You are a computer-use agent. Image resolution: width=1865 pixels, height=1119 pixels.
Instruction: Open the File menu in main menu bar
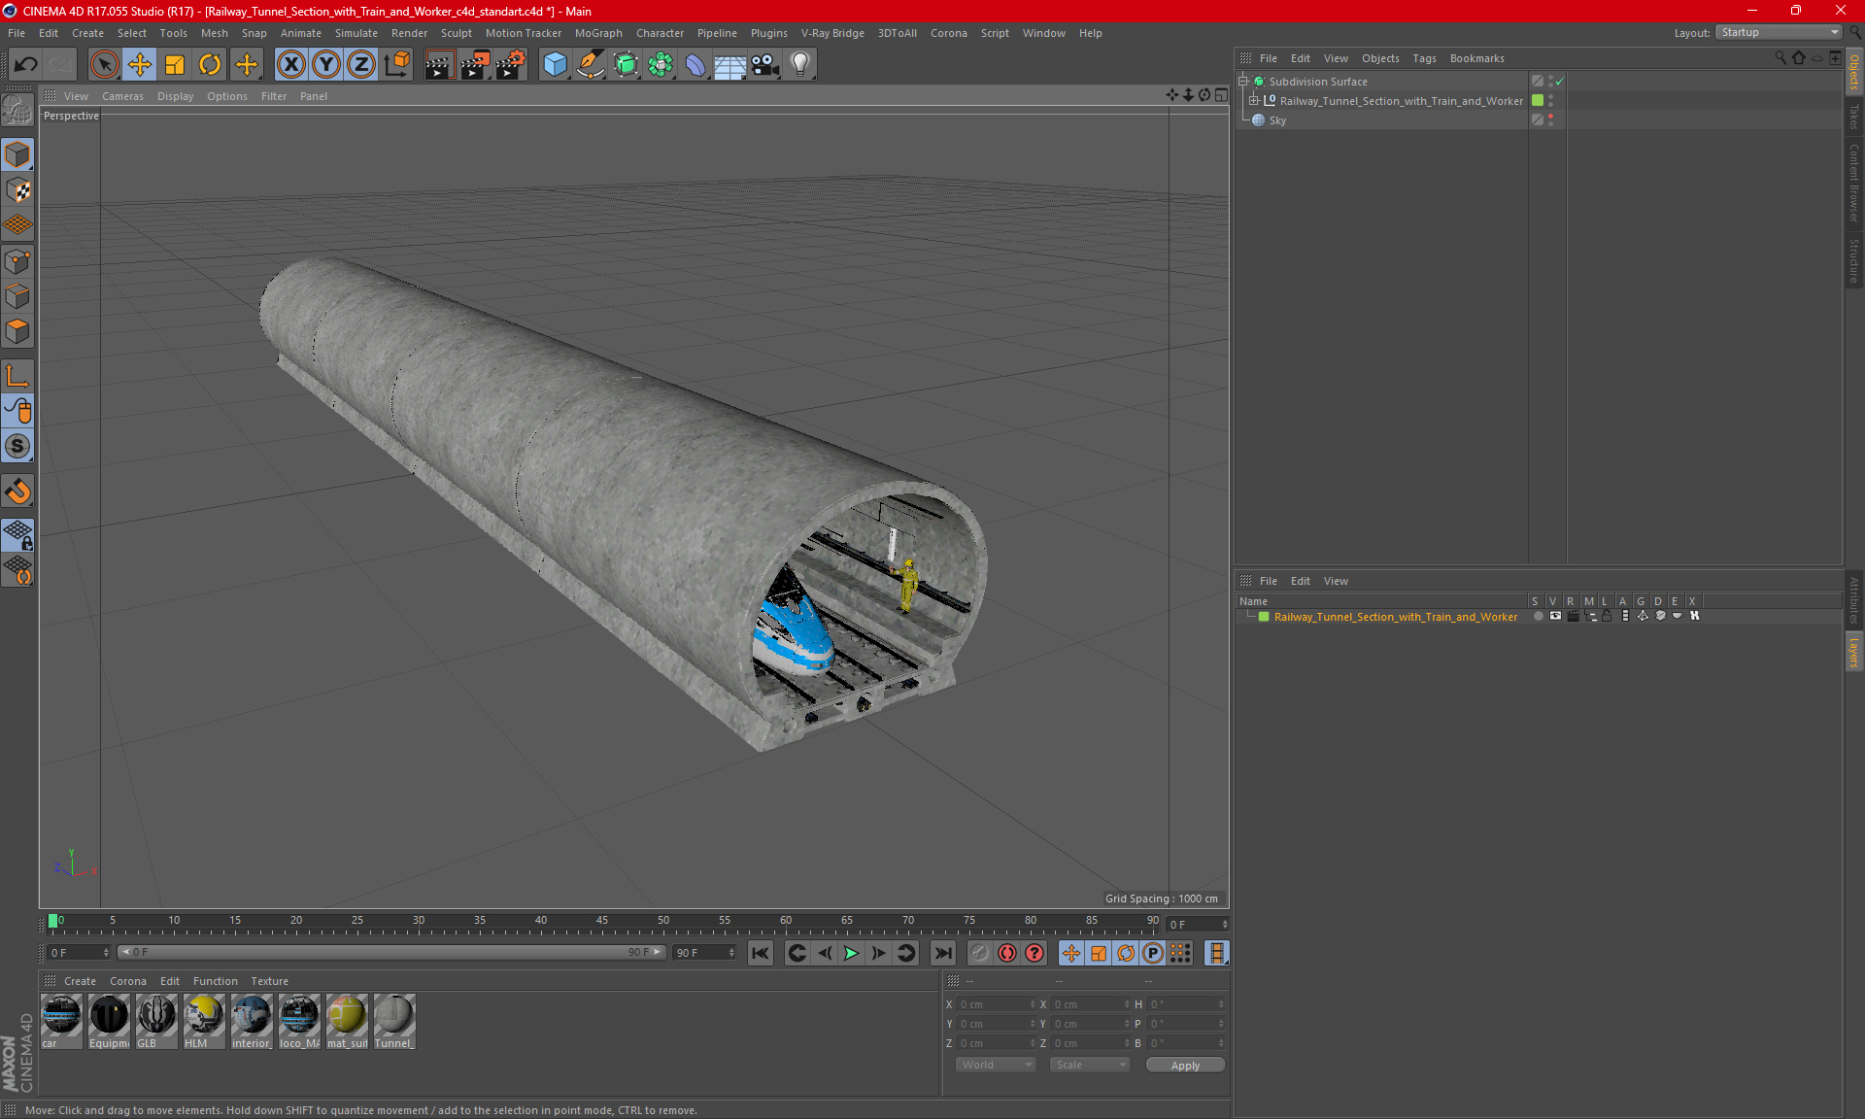[17, 33]
